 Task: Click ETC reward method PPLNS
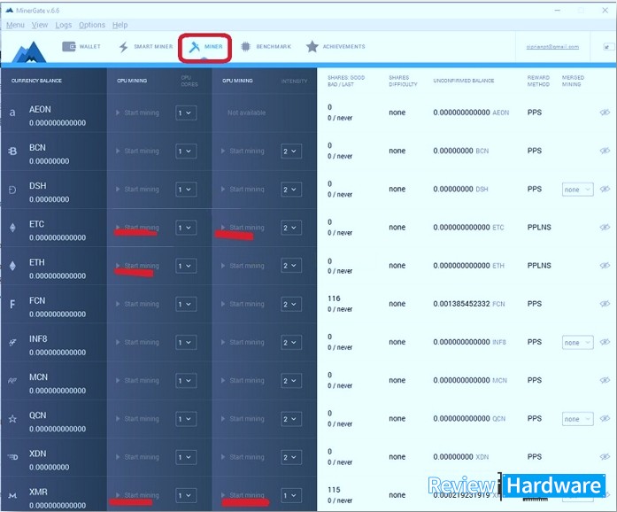539,228
